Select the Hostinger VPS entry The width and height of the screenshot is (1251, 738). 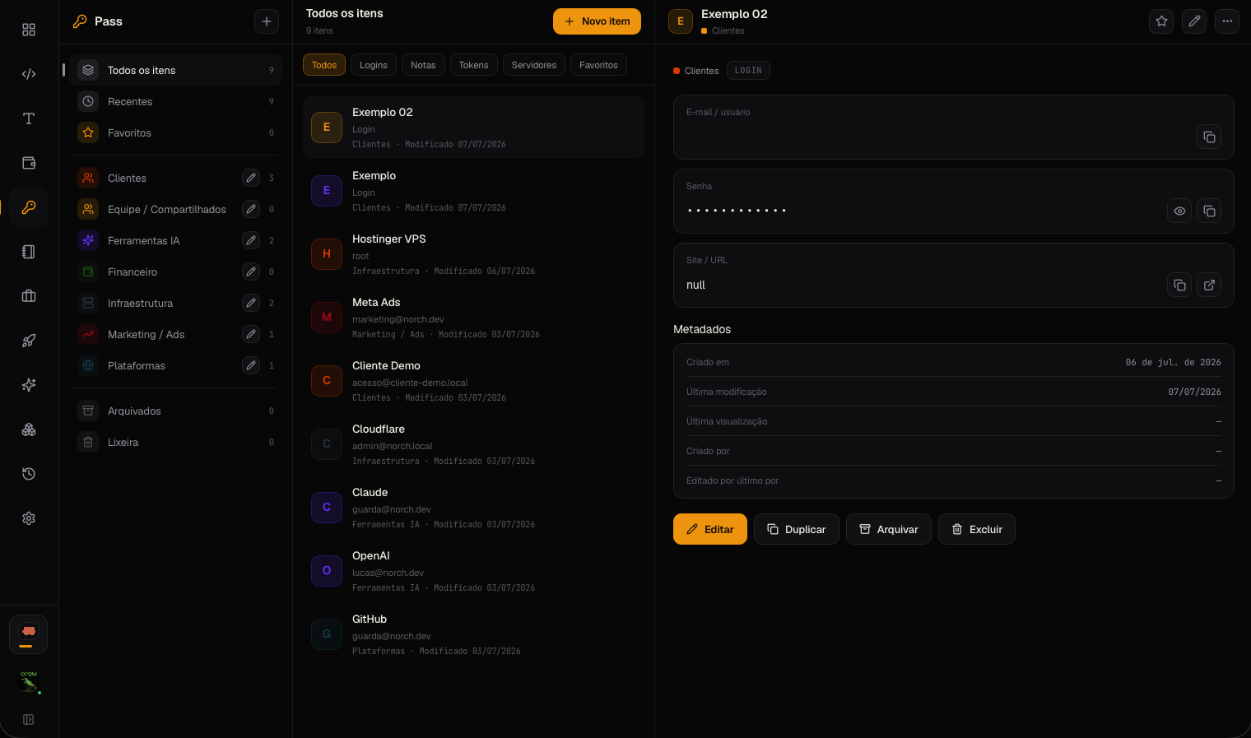point(473,254)
